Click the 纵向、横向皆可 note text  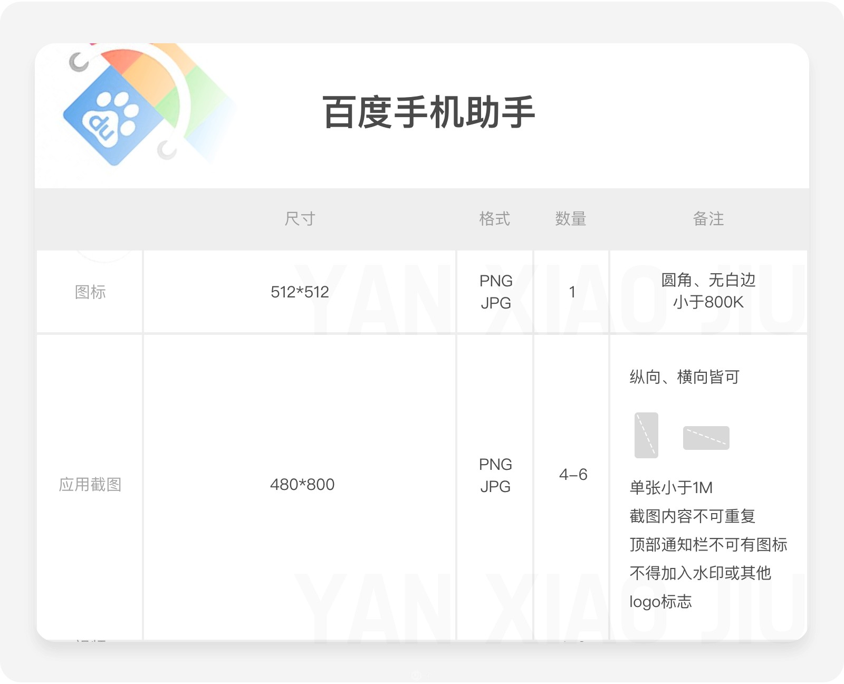coord(684,377)
